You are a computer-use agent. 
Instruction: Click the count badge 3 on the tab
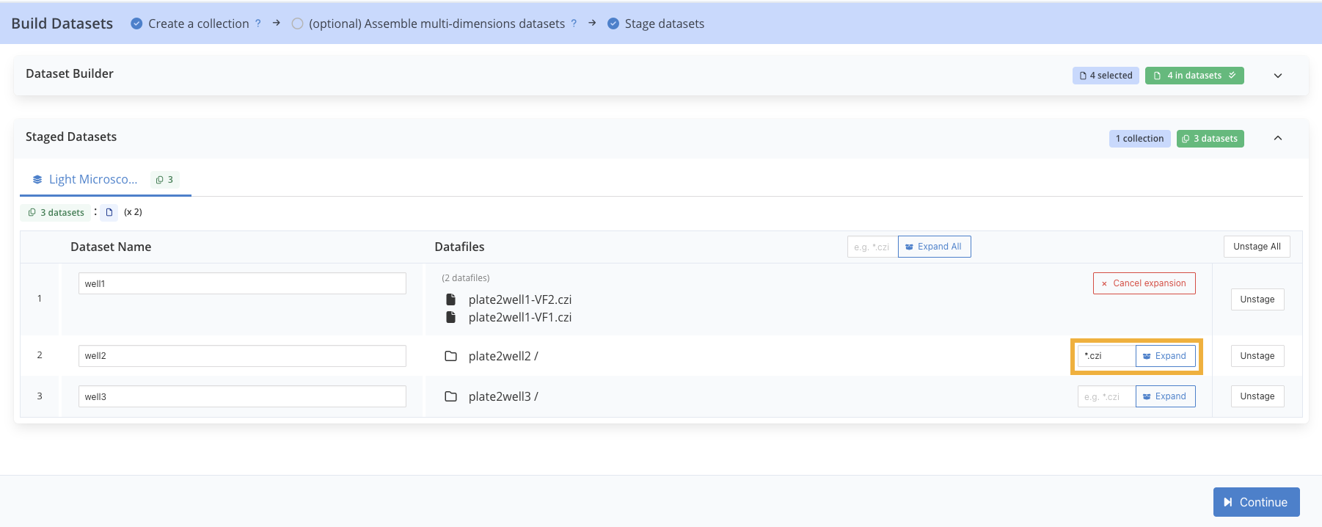coord(165,179)
